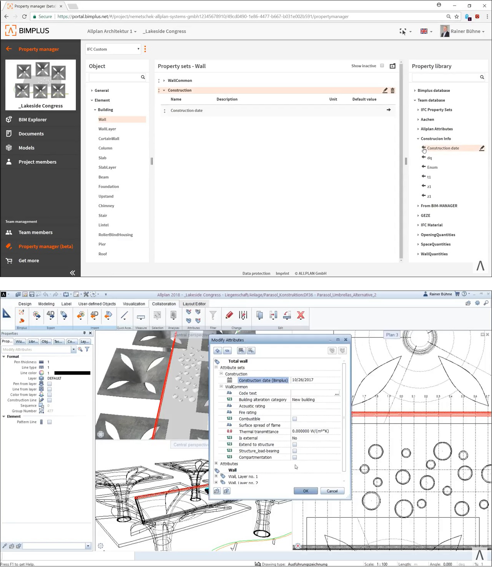
Task: Click the _Lakeside Congress project thumbnail
Action: click(x=41, y=85)
